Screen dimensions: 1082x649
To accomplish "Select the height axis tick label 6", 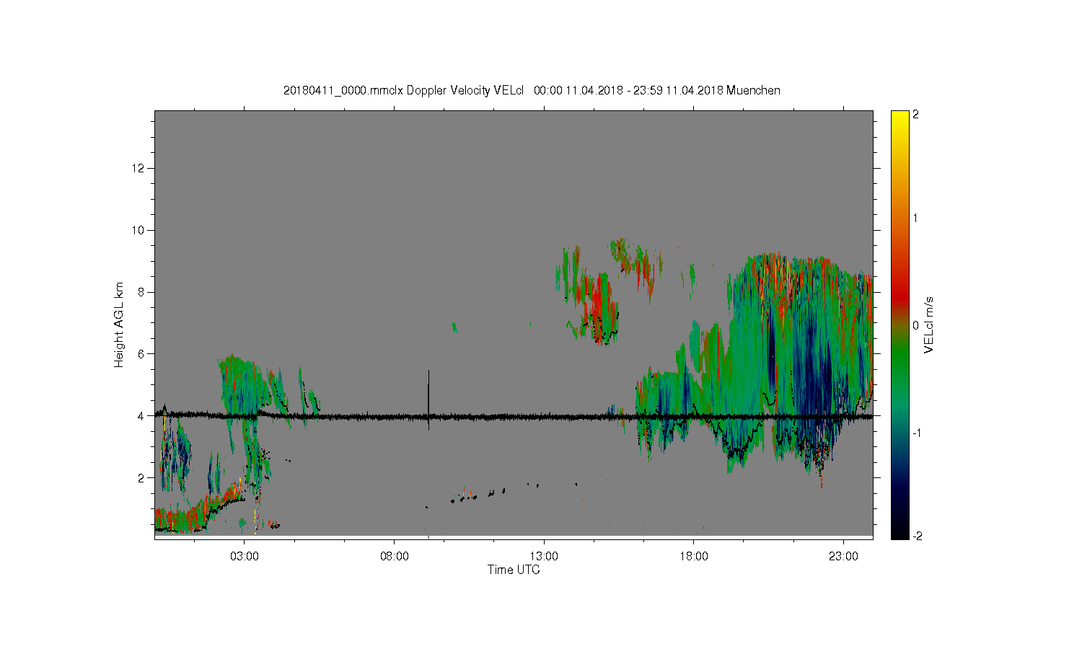I will coord(142,354).
